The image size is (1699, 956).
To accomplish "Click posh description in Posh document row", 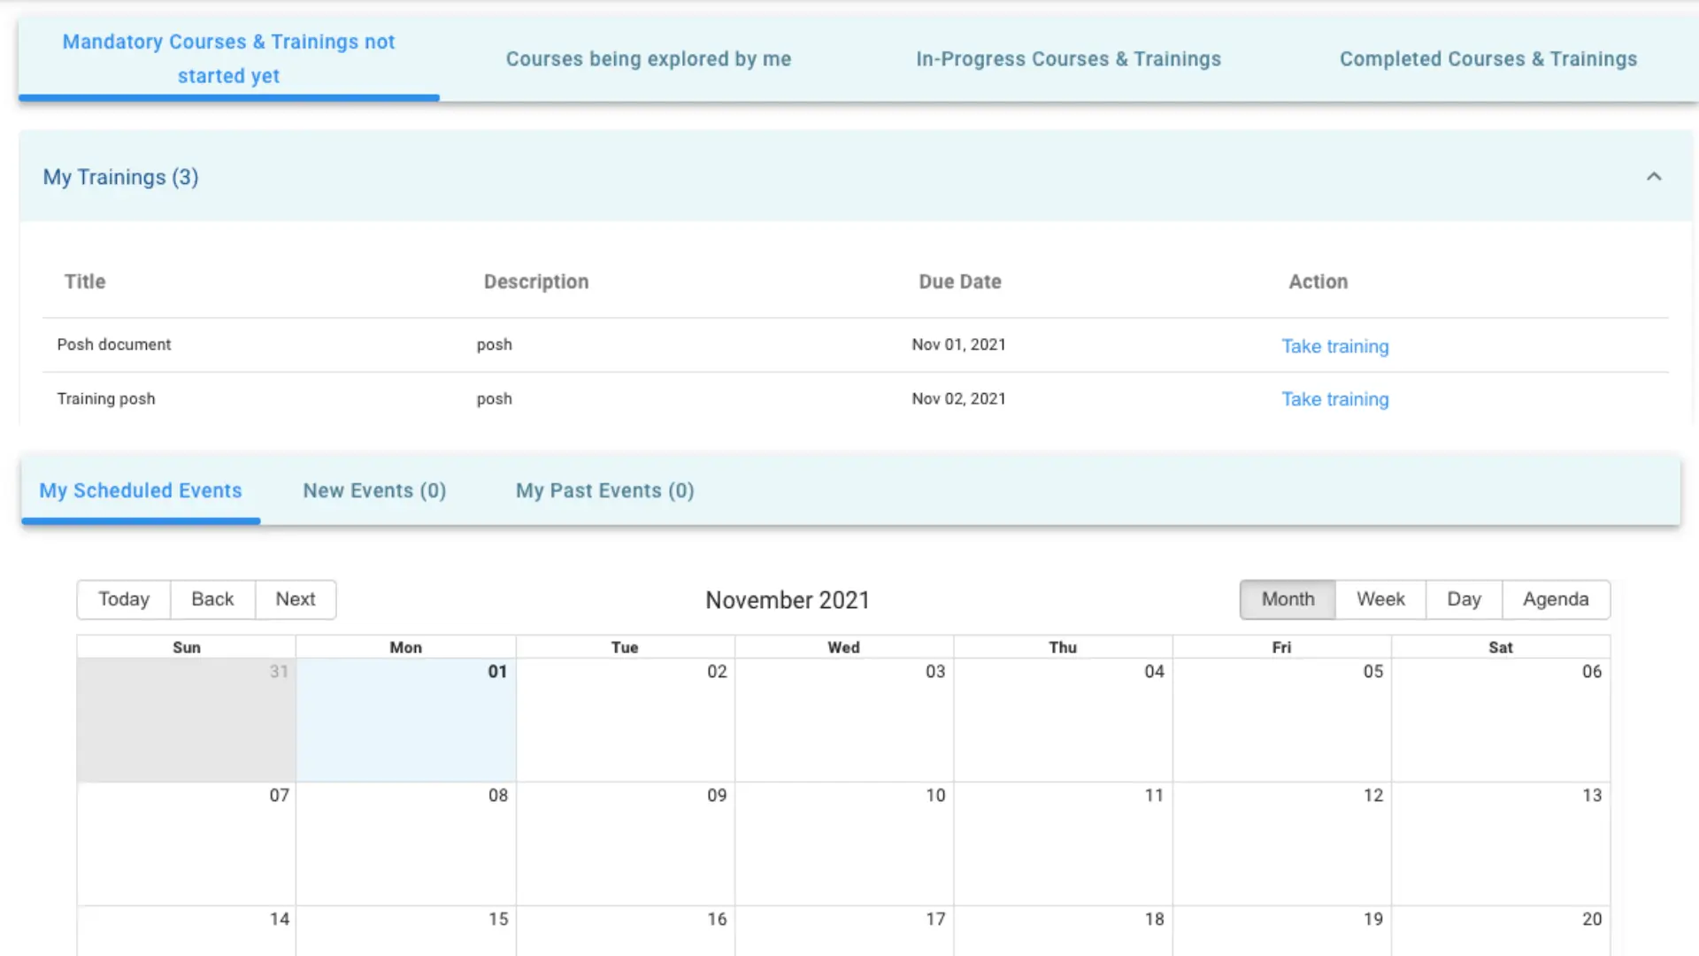I will point(494,344).
